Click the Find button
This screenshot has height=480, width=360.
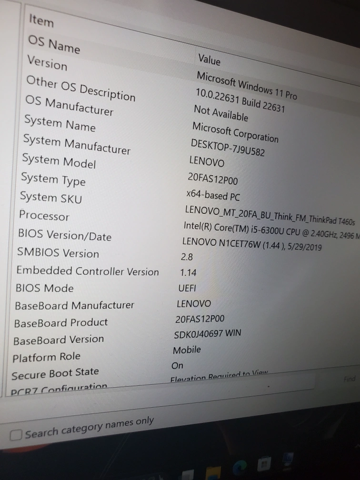(x=349, y=379)
